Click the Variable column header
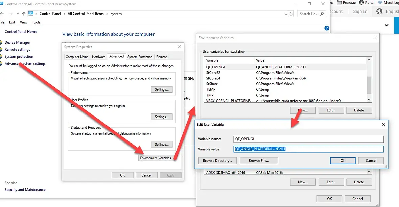This screenshot has height=207, width=399. coord(229,60)
